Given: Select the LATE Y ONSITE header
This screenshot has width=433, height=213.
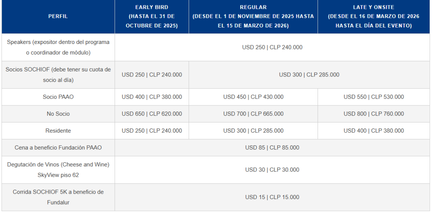Looking at the screenshot, I should 373,16.
